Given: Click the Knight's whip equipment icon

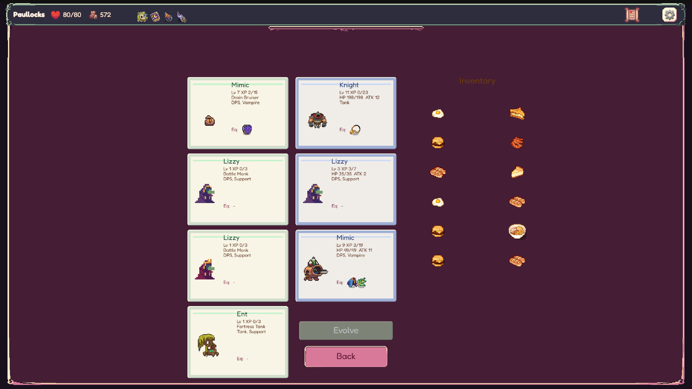Looking at the screenshot, I should pos(355,130).
